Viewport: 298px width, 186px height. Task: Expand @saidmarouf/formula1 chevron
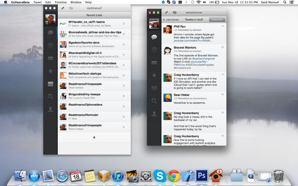tap(124, 117)
